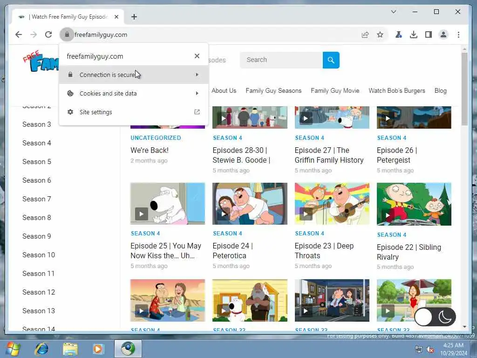Expand arrow beside Connection is secure
Viewport: 477px width, 358px height.
coord(197,75)
